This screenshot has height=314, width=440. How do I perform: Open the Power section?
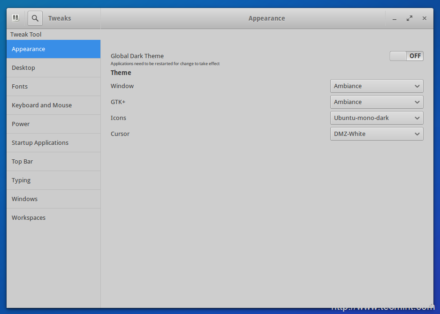[53, 124]
